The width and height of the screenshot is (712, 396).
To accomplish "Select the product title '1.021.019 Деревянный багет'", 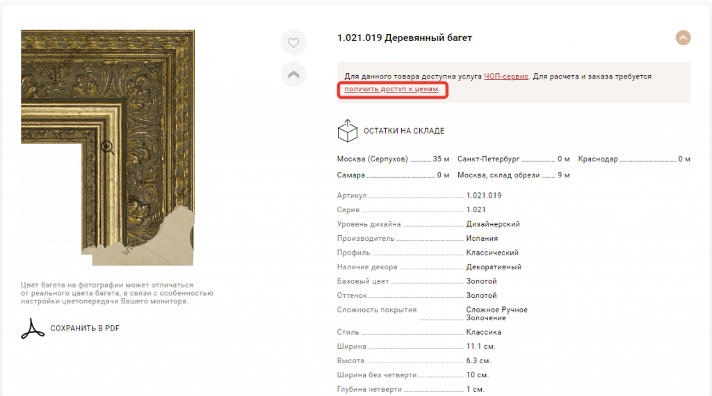I will click(404, 38).
